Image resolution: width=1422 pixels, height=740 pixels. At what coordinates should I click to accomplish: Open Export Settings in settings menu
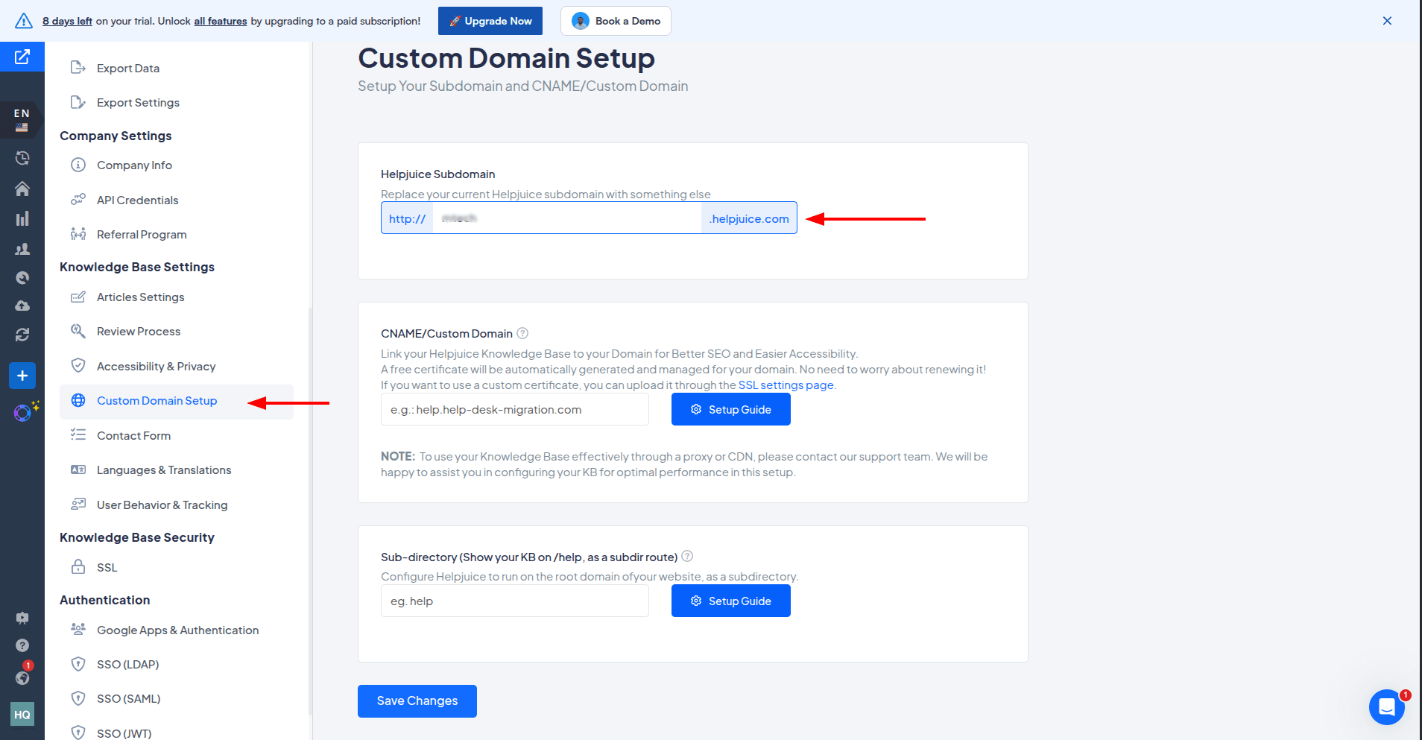[x=177, y=102]
